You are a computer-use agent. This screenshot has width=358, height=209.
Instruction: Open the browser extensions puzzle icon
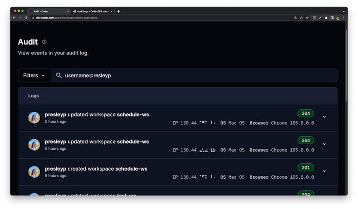click(x=326, y=18)
